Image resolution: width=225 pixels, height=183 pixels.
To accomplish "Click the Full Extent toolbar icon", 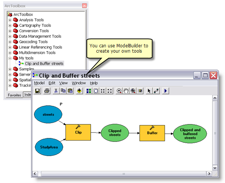I will 96,91.
